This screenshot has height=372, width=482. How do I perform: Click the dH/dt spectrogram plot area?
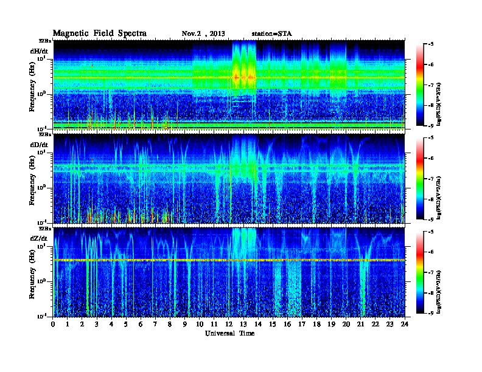click(229, 84)
